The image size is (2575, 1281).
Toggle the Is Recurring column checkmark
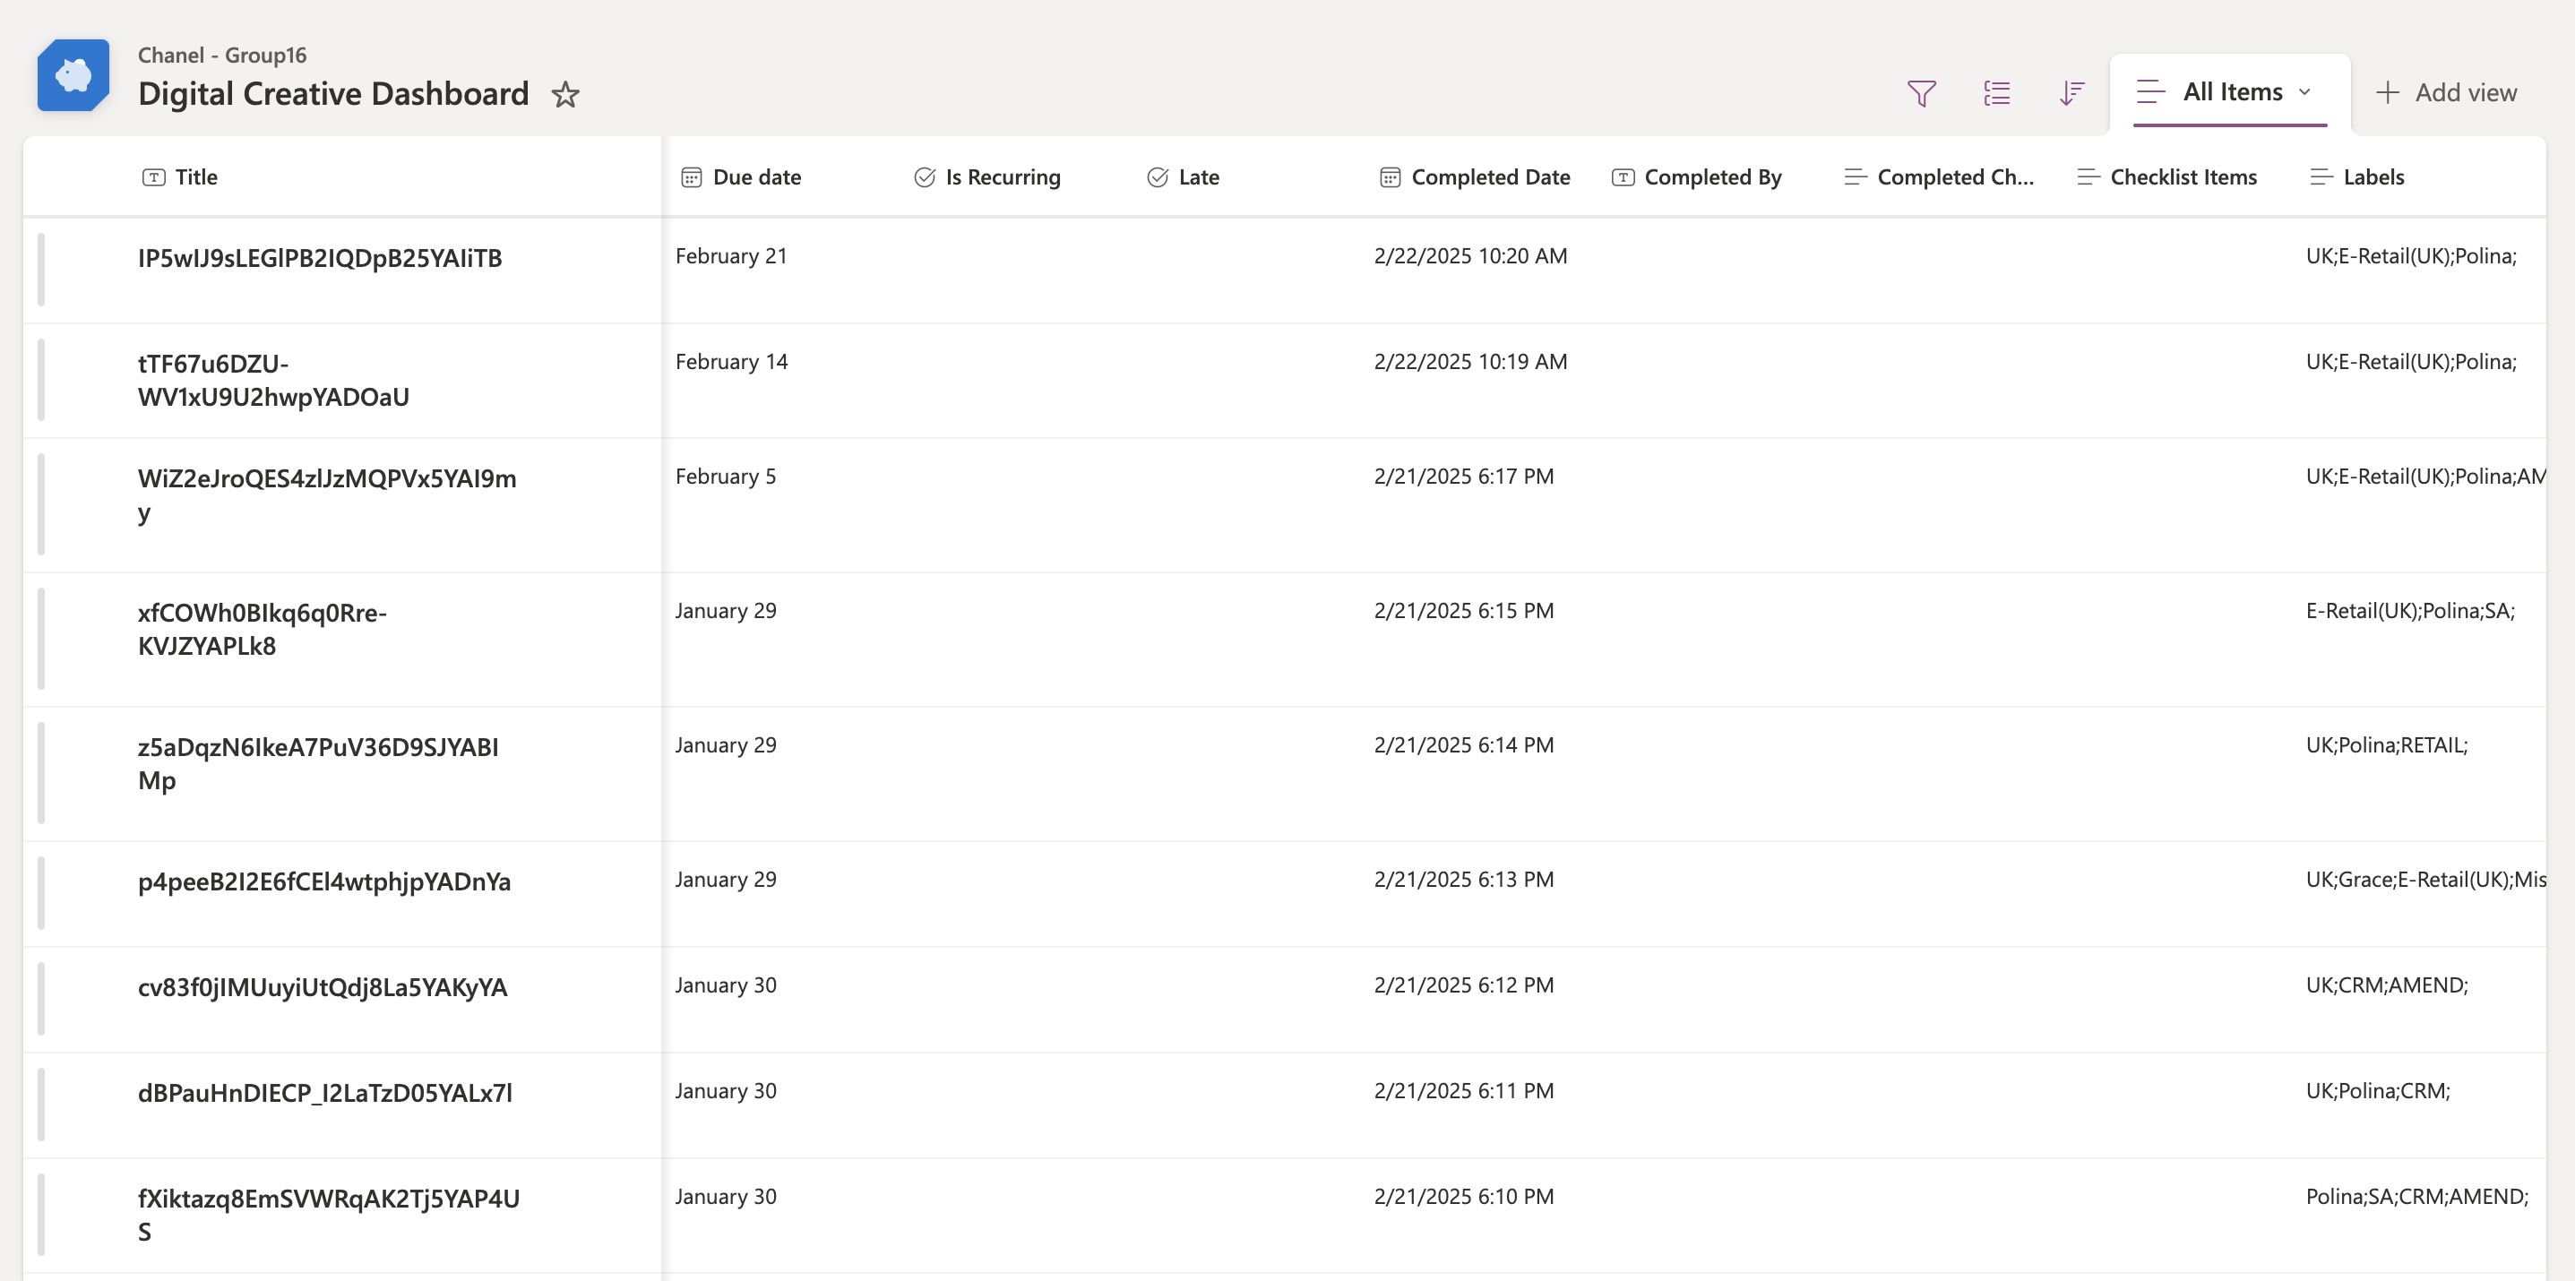pos(925,176)
